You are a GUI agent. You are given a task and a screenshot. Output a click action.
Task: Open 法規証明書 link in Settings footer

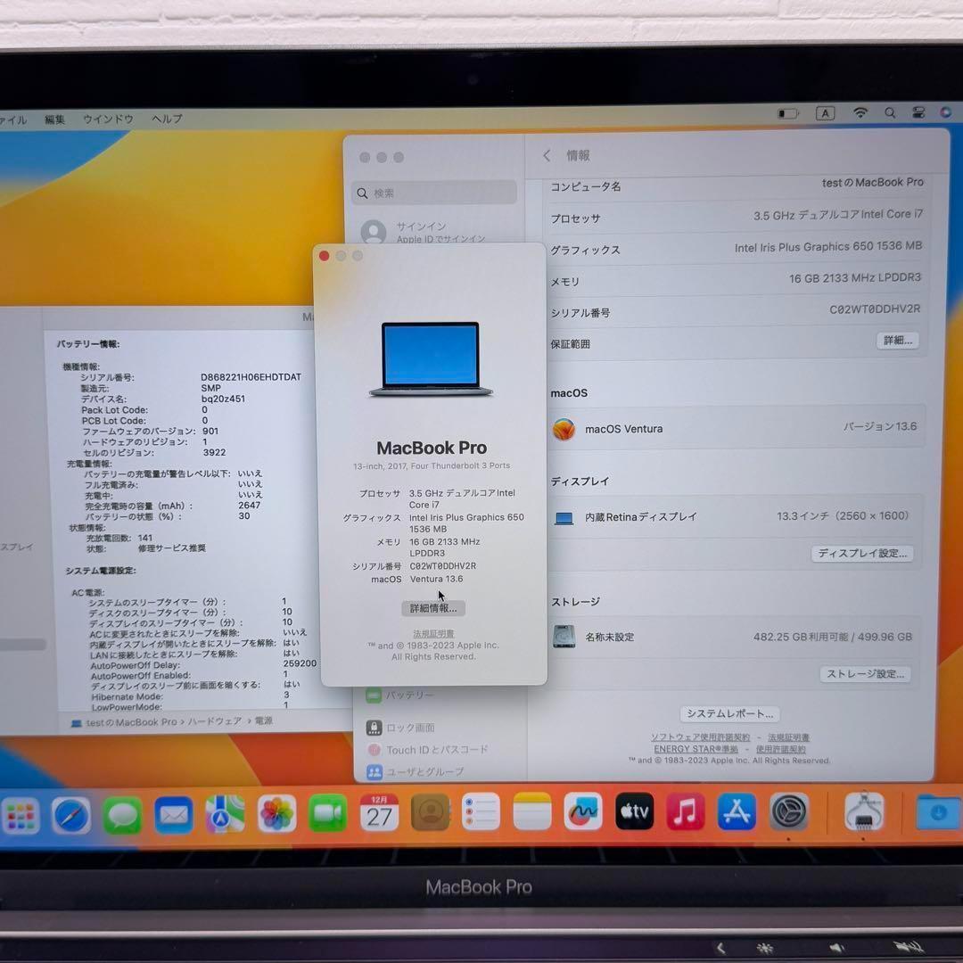788,737
